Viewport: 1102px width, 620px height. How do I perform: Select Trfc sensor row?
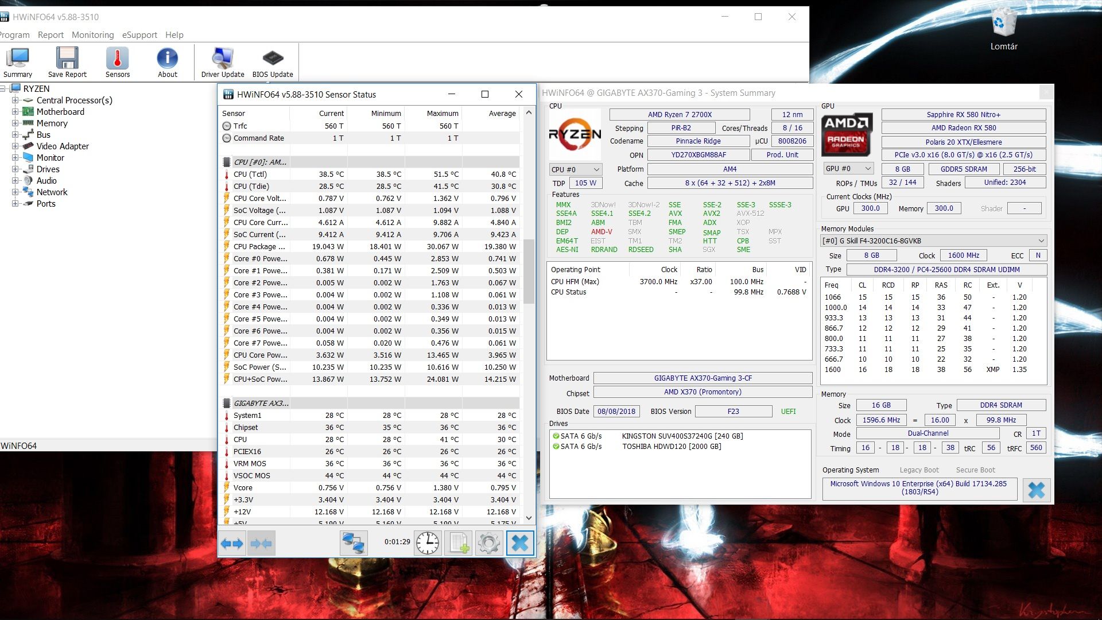point(370,126)
